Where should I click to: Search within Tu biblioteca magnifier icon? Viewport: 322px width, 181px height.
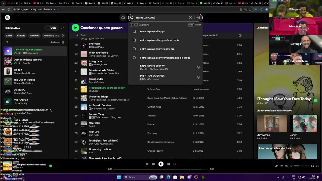7,42
